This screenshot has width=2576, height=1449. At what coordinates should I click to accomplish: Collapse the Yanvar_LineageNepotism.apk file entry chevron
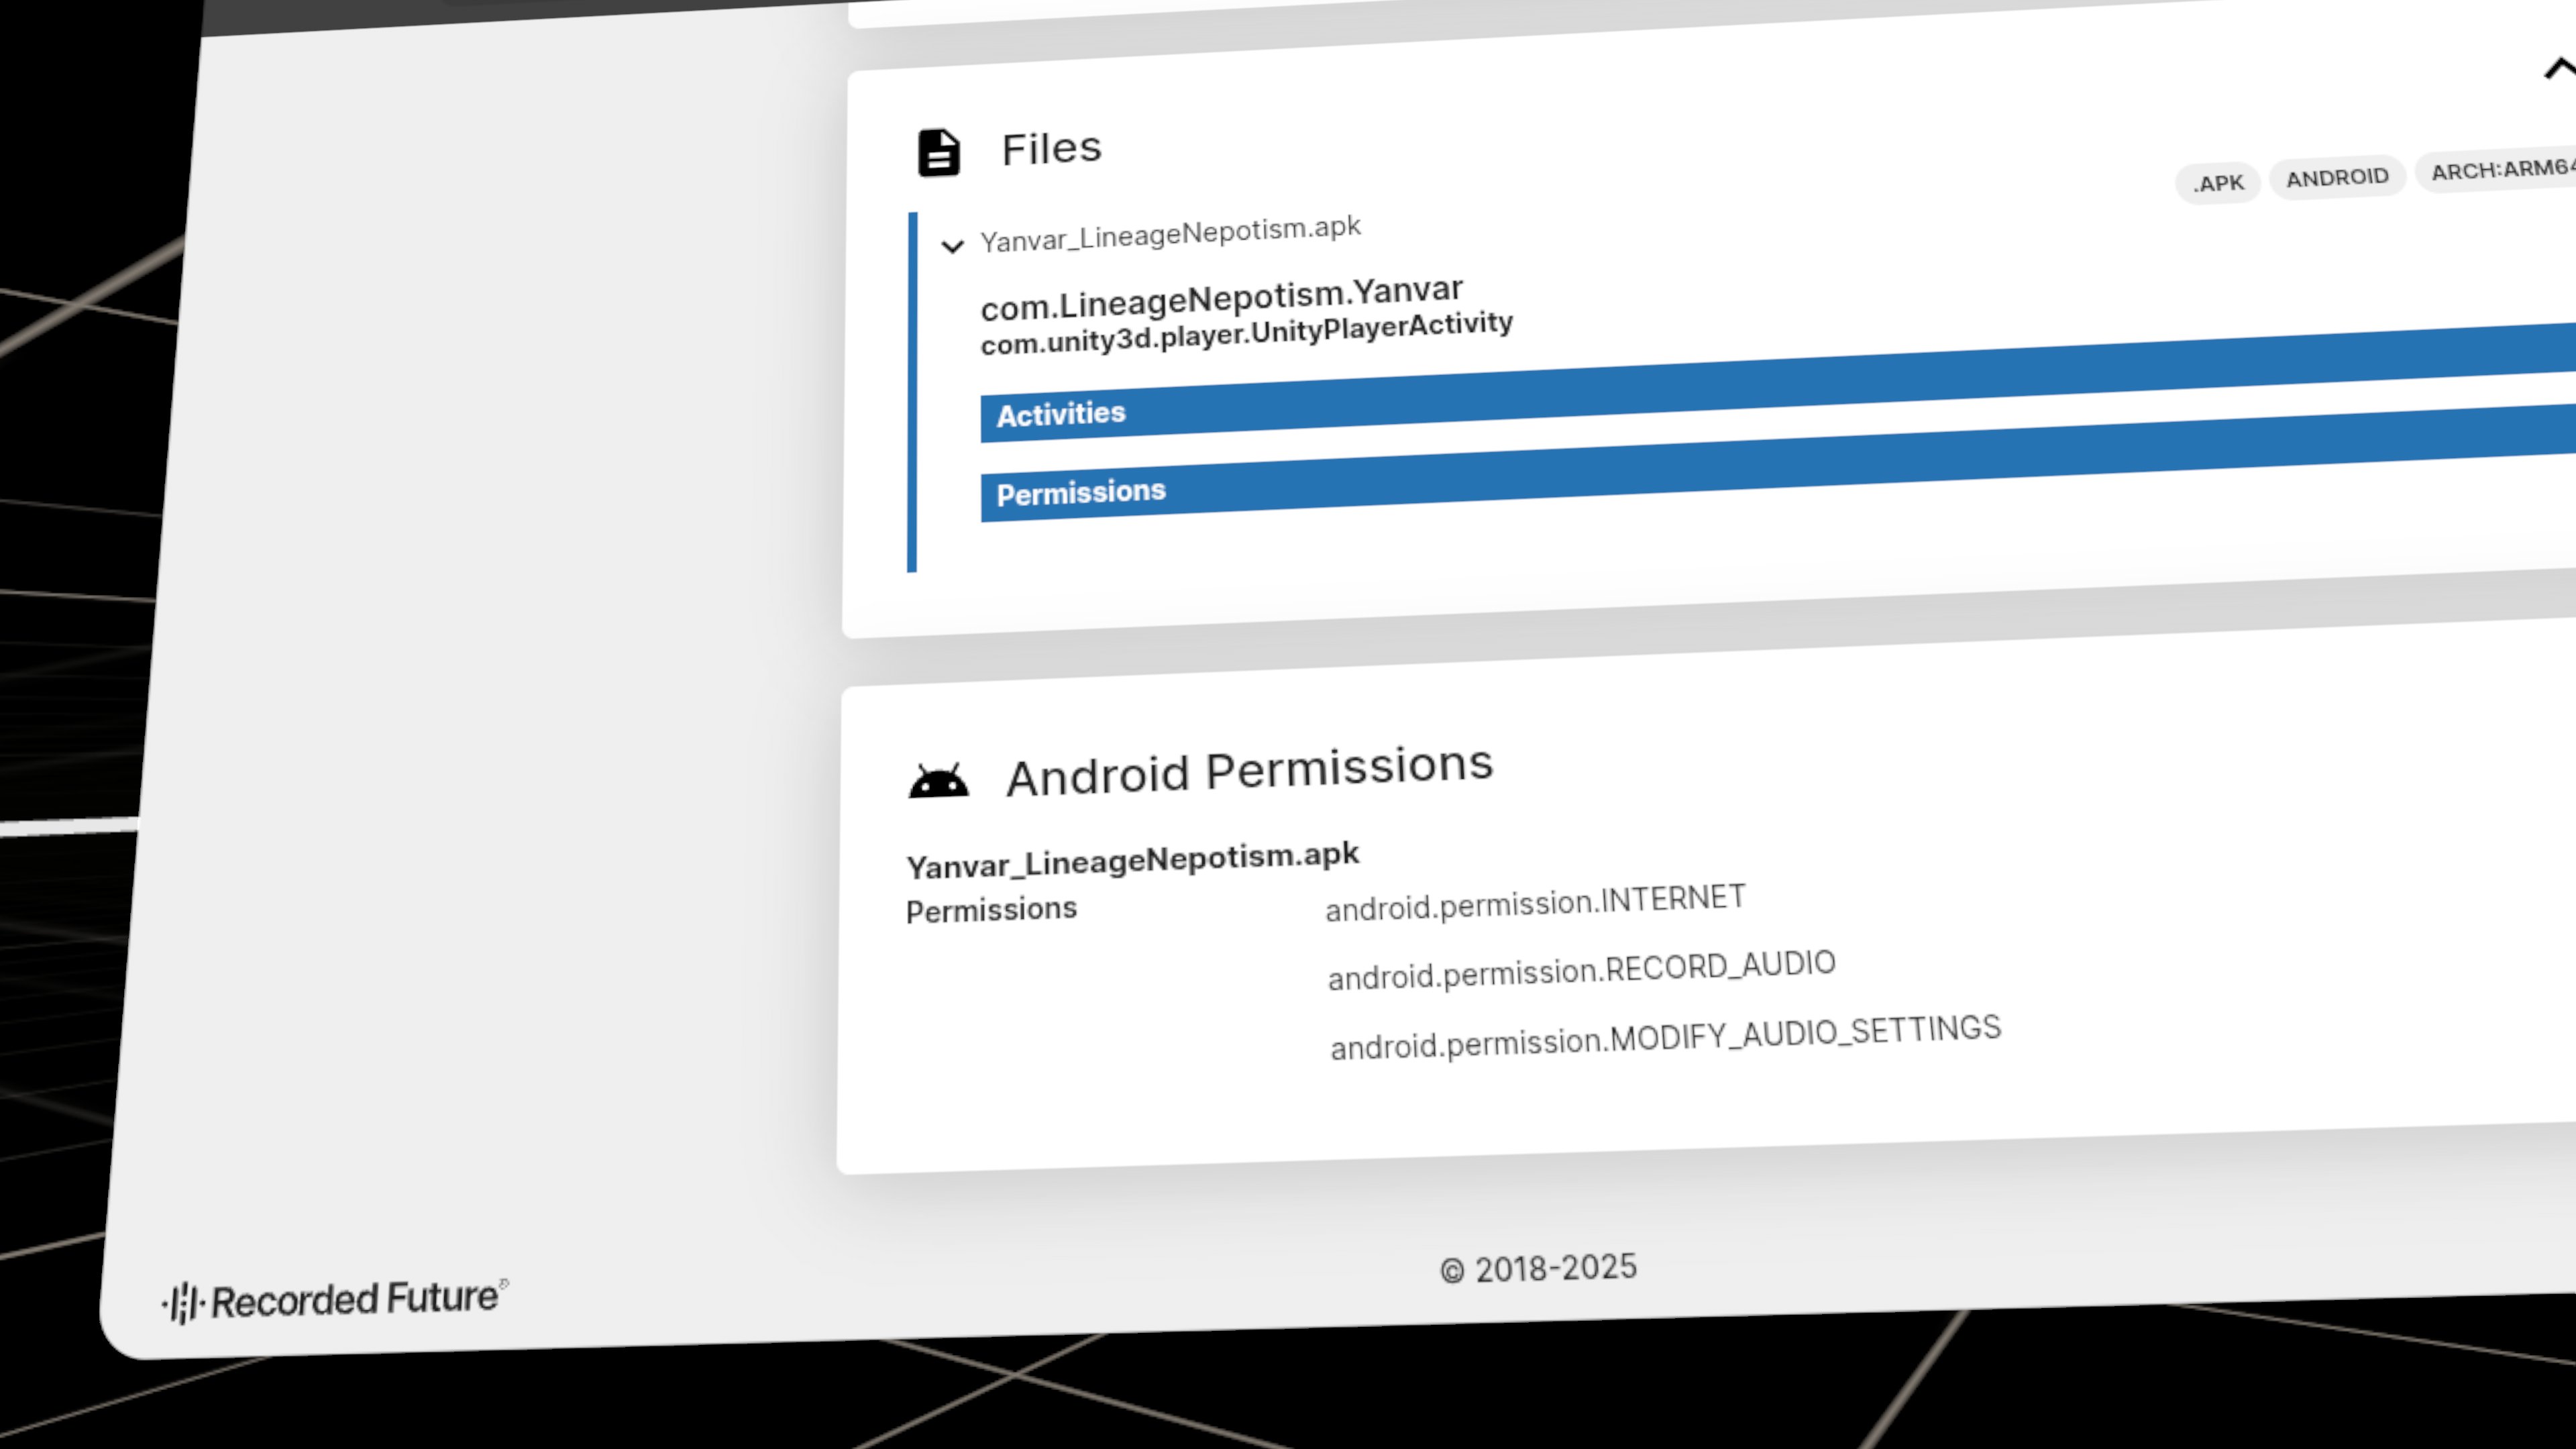point(952,246)
